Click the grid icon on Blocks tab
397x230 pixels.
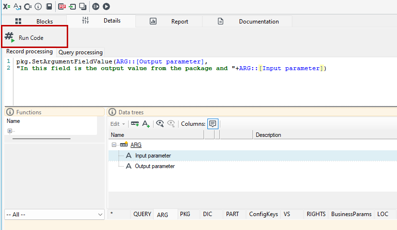coord(18,21)
